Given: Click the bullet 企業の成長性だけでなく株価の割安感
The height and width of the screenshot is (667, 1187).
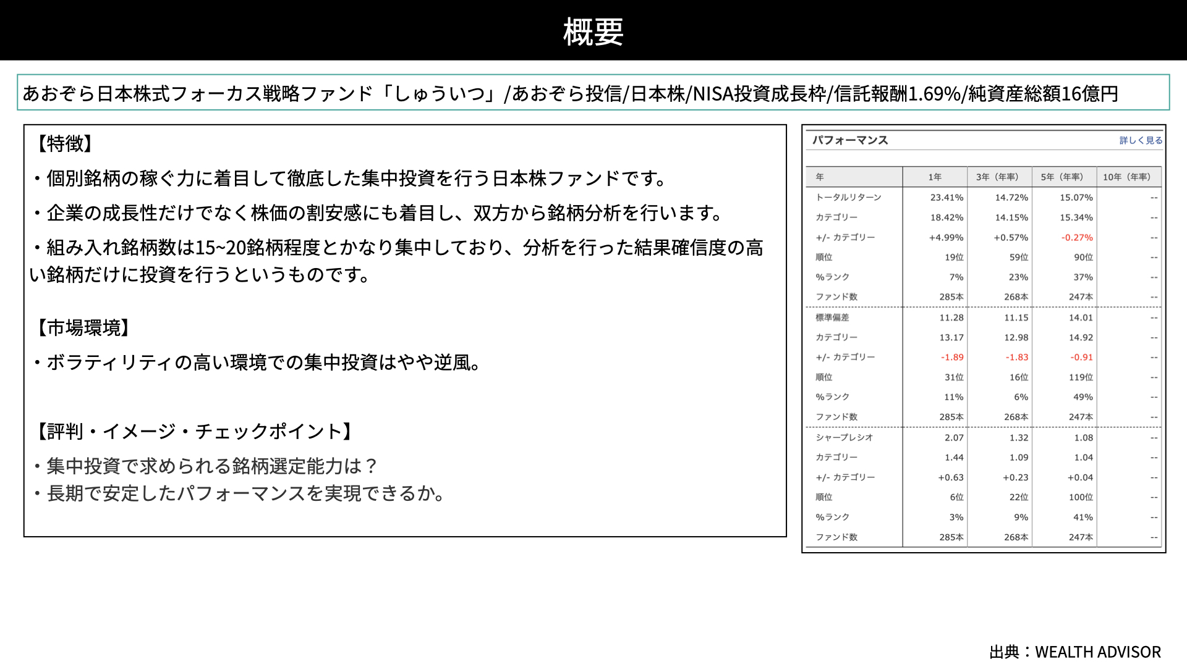Looking at the screenshot, I should pyautogui.click(x=377, y=213).
